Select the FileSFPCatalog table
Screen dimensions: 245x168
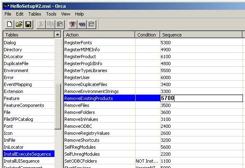29,119
